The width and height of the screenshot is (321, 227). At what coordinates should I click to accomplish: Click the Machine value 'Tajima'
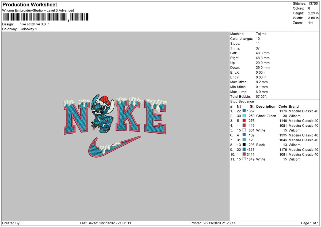261,34
